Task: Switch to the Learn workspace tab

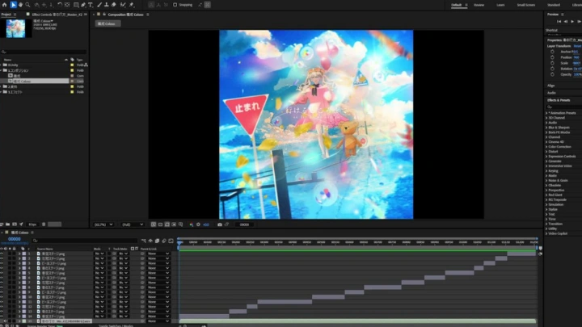Action: [500, 5]
